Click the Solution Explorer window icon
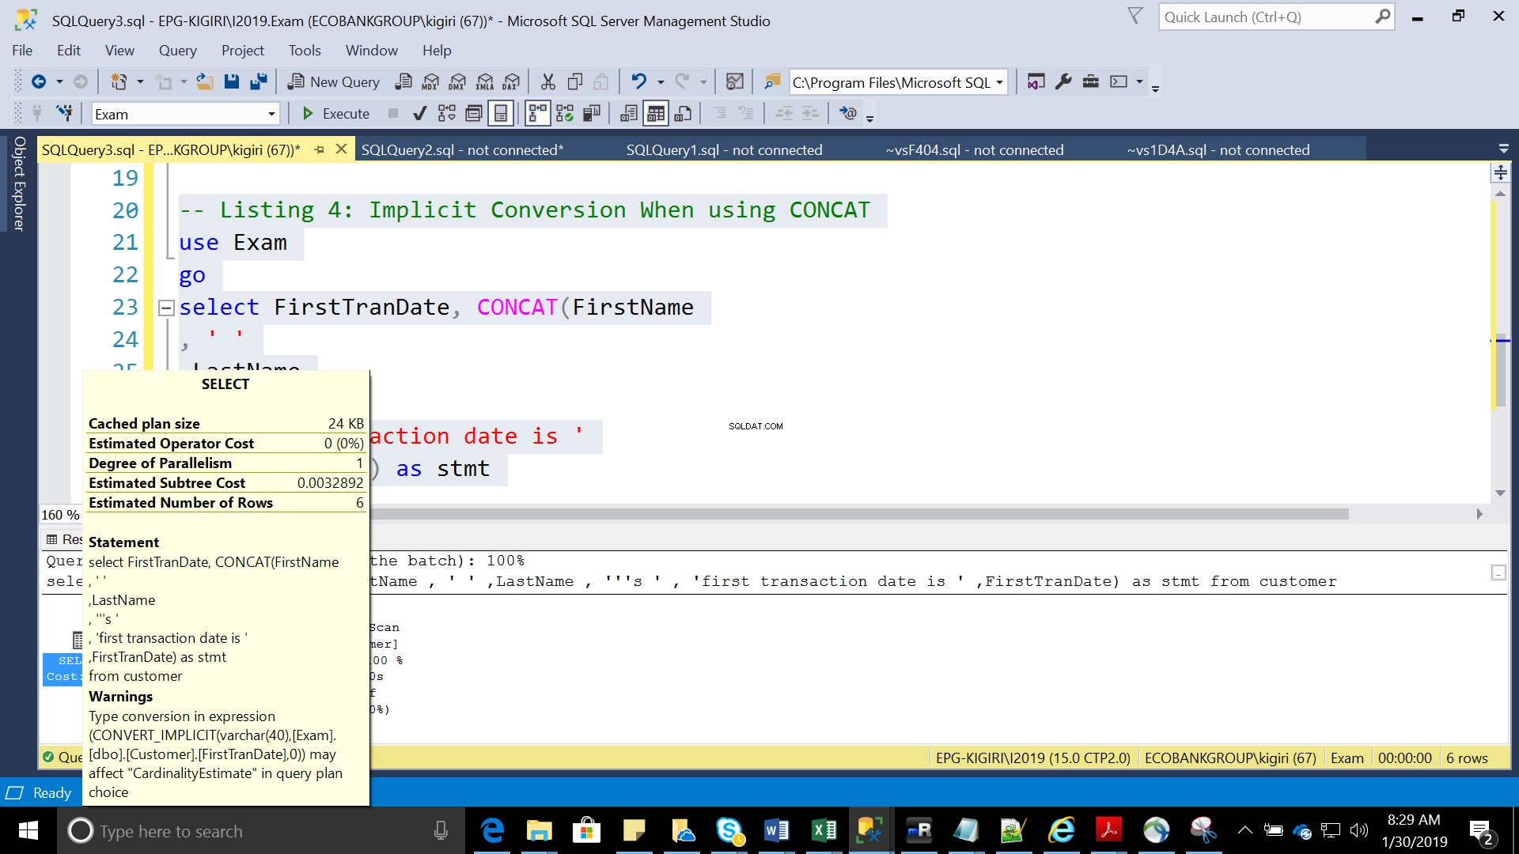1519x854 pixels. [x=1036, y=81]
